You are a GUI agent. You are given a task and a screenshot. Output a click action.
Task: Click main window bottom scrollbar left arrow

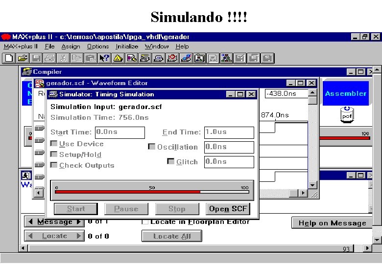pos(24,248)
